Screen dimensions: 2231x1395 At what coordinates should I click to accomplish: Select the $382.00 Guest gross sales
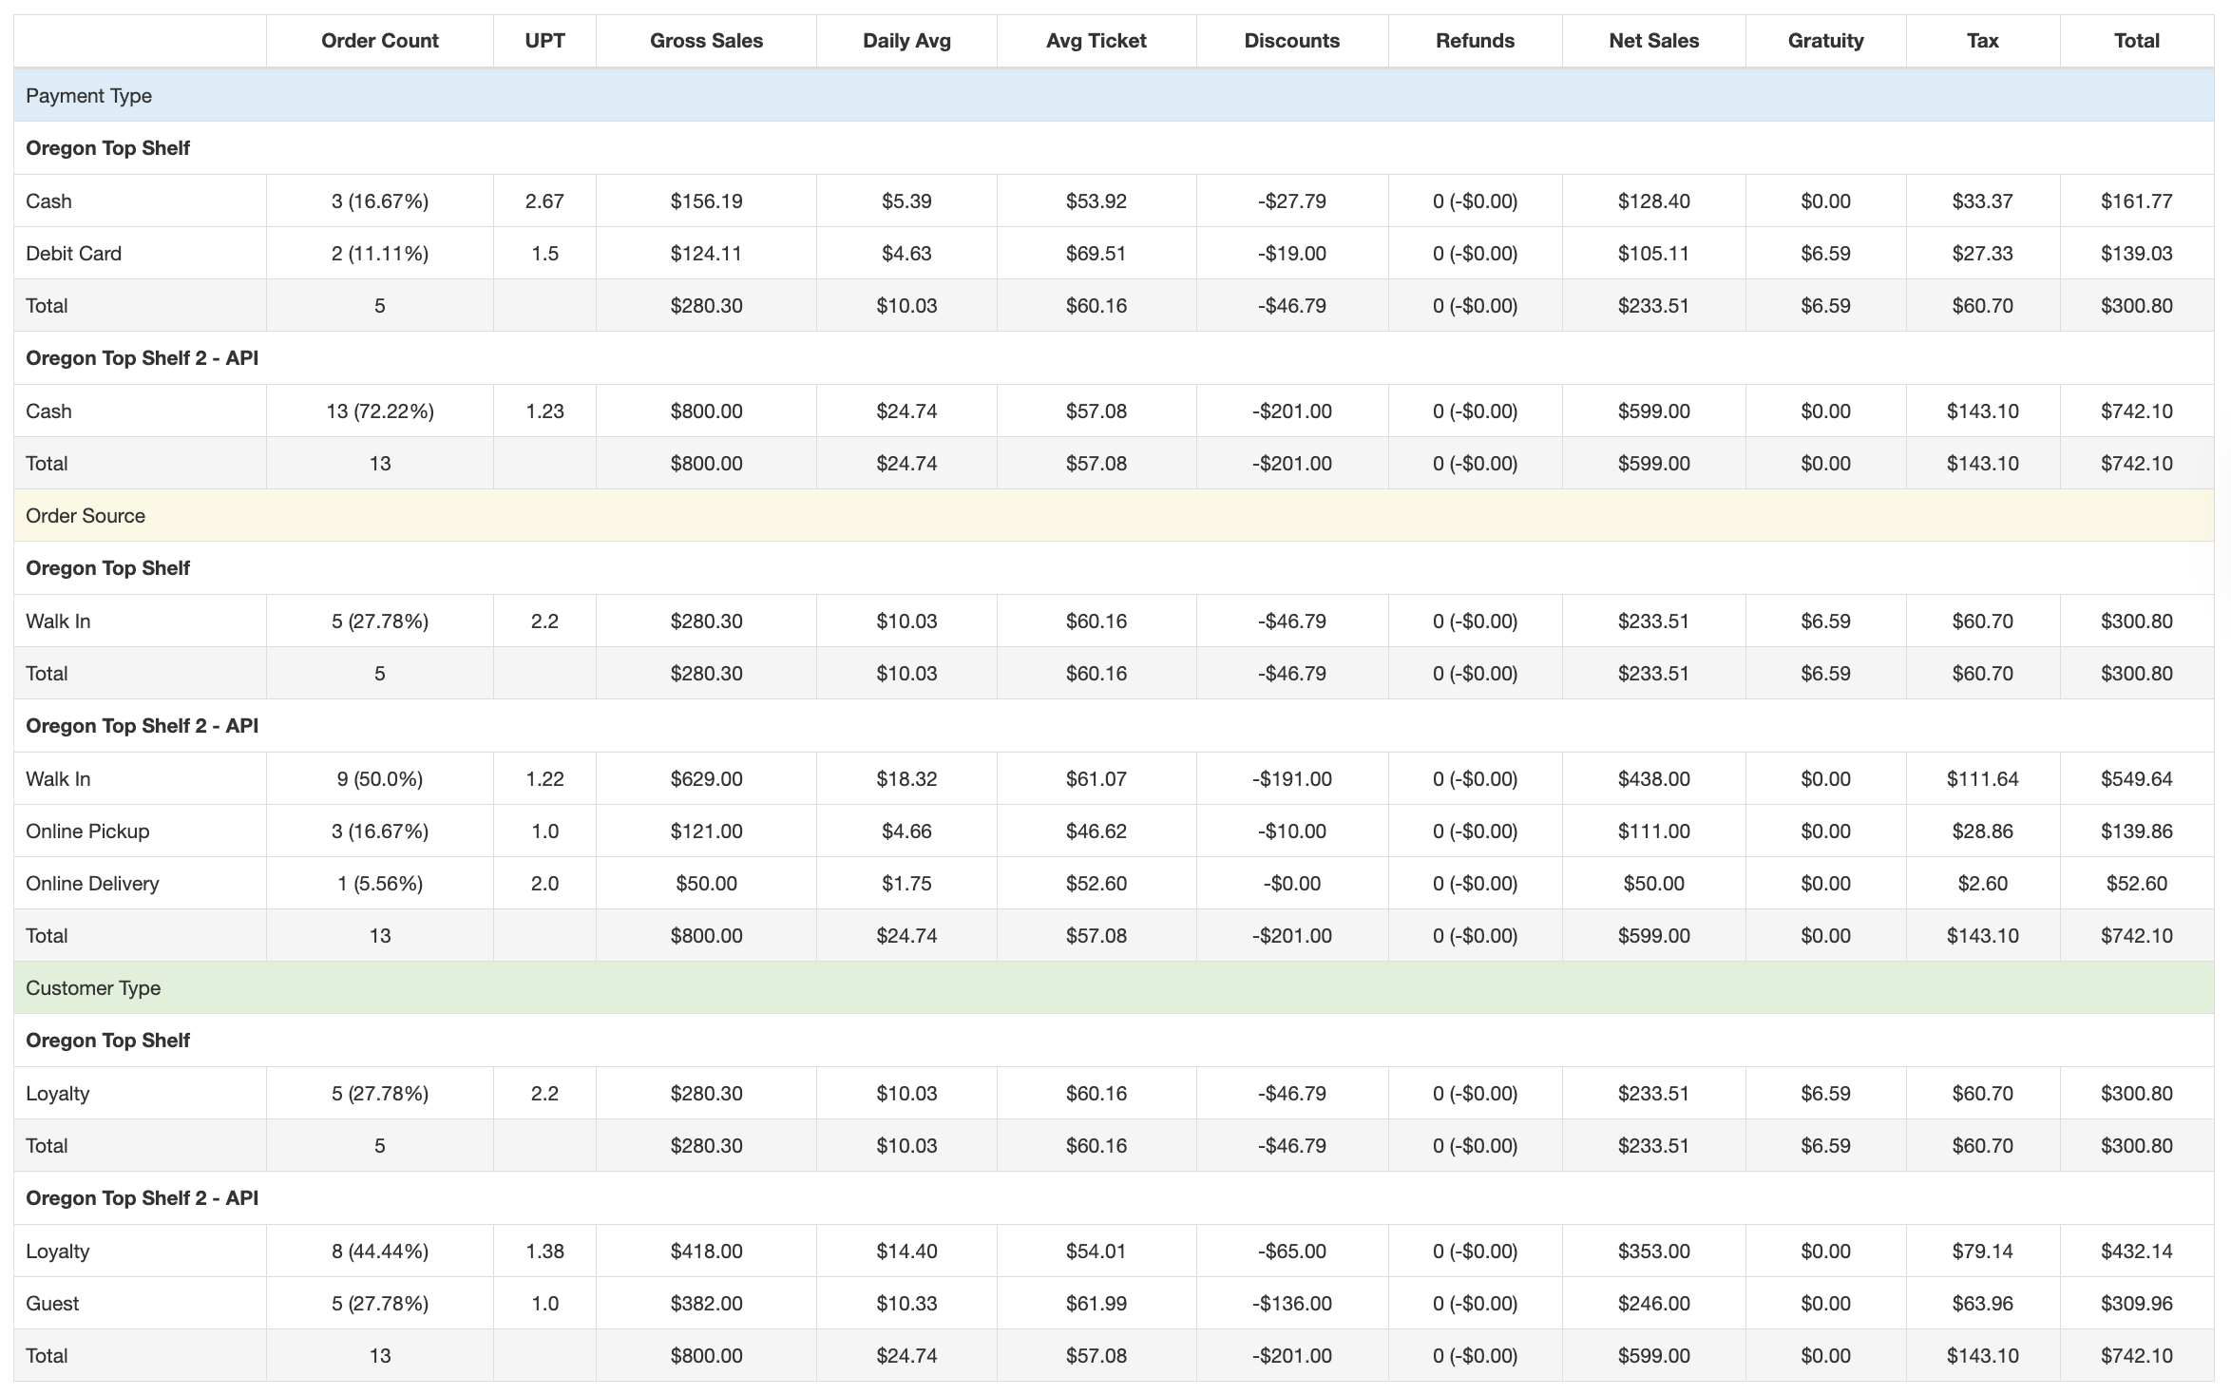[x=706, y=1303]
